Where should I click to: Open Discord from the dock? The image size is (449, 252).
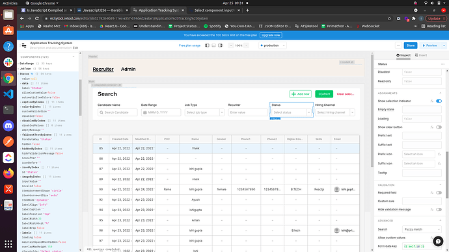[8, 126]
